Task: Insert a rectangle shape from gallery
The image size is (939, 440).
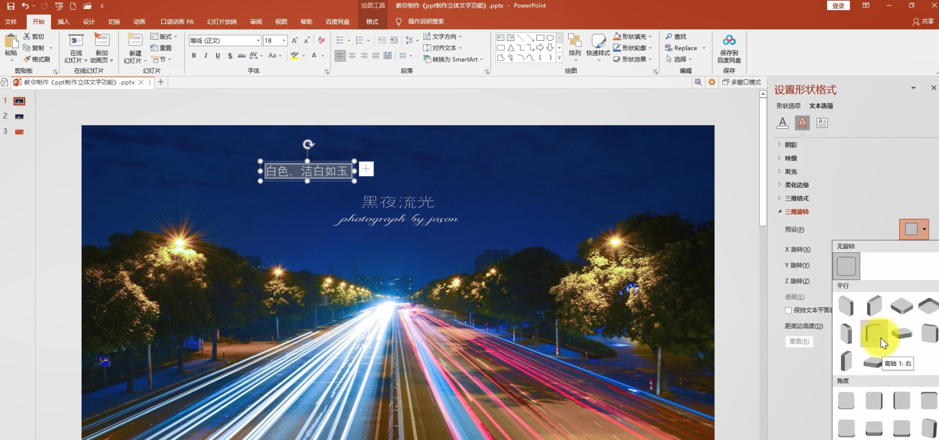Action: pos(540,38)
